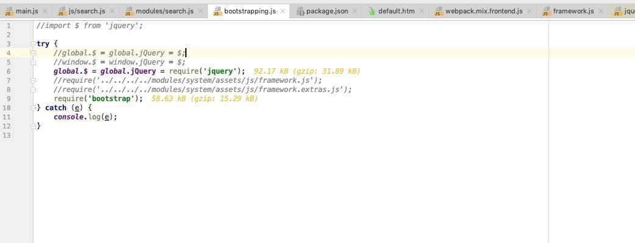
Task: Toggle the comment fold marker on line 5
Action: coord(33,62)
